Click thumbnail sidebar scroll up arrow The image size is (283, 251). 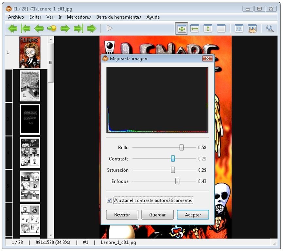(51, 39)
